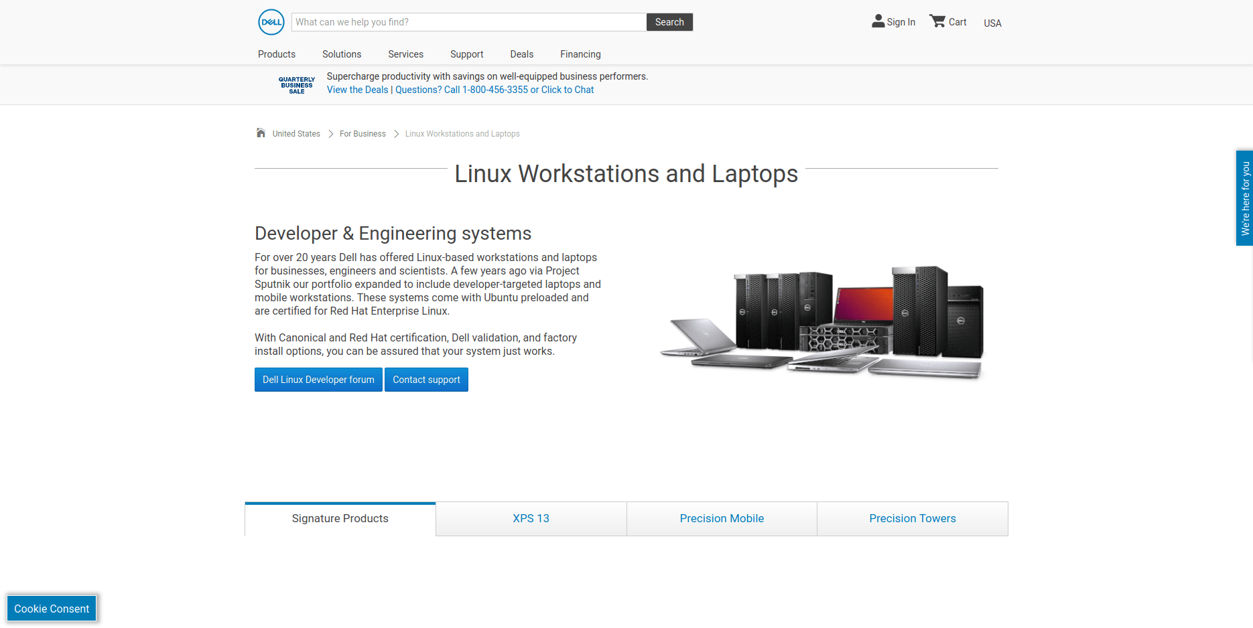The height and width of the screenshot is (628, 1253).
Task: Click the workstations and laptops product image
Action: pos(823,322)
